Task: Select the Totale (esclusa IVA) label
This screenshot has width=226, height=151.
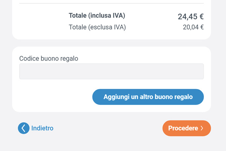Action: 97,27
